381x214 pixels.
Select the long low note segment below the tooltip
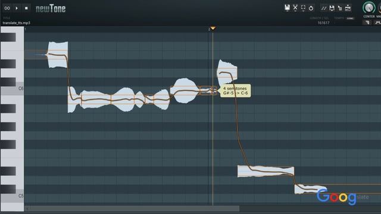pyautogui.click(x=266, y=171)
